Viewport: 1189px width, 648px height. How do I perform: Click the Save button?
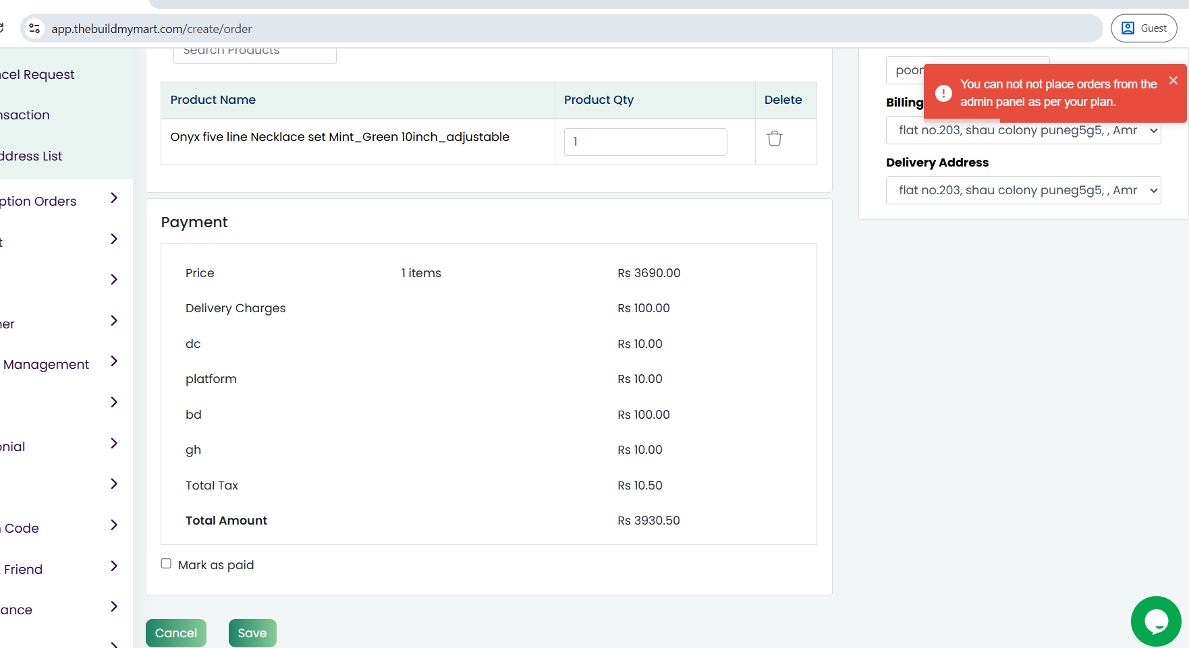(252, 633)
